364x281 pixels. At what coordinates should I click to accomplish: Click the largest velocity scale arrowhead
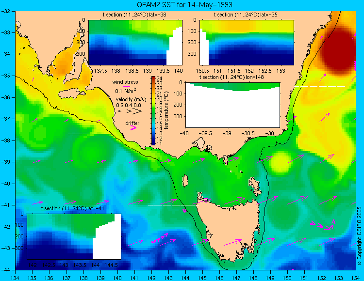tap(137, 111)
